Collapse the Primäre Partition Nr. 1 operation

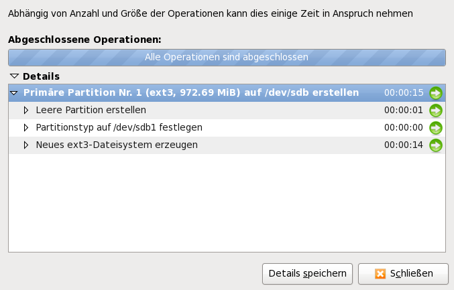coord(14,92)
